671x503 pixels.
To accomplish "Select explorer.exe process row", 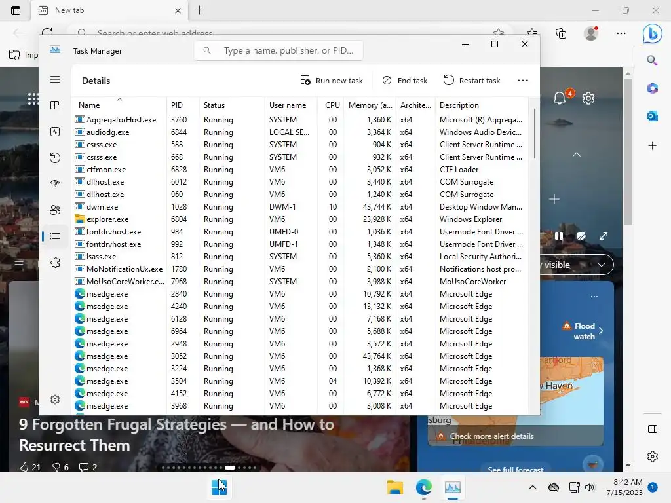I will click(x=301, y=219).
